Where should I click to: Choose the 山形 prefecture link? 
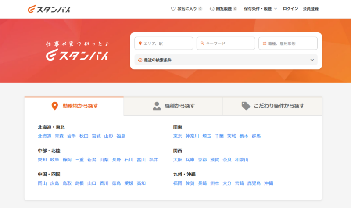(x=108, y=136)
